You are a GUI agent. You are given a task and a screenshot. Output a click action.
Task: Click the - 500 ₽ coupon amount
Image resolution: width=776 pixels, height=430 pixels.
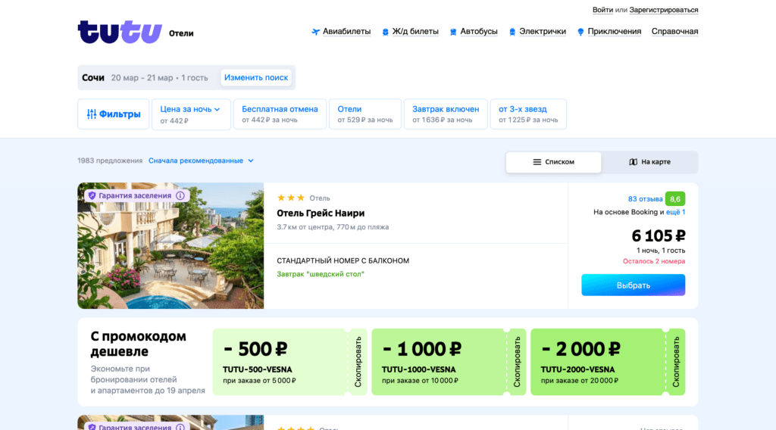[255, 349]
